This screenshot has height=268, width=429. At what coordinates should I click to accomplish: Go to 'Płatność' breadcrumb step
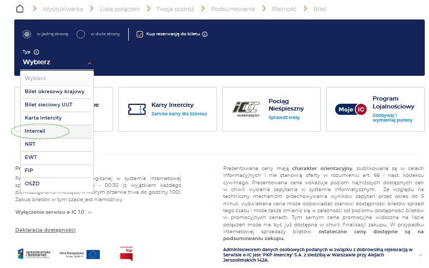[284, 9]
